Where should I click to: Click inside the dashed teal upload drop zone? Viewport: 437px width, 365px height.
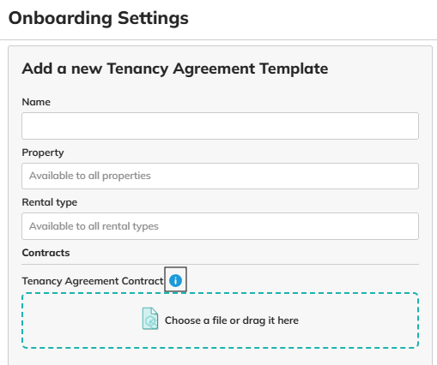[220, 320]
